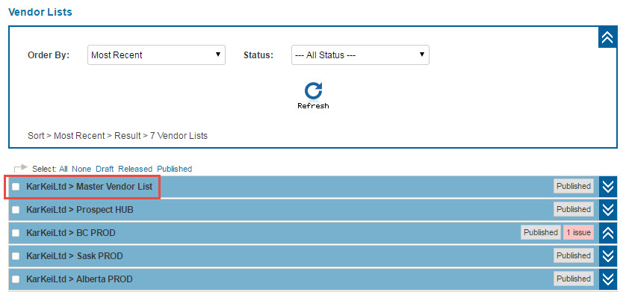This screenshot has height=292, width=626.
Task: Open the Order By dropdown
Action: pos(157,55)
